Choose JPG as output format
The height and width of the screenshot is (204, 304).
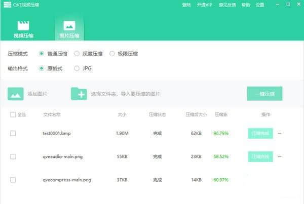coord(77,68)
